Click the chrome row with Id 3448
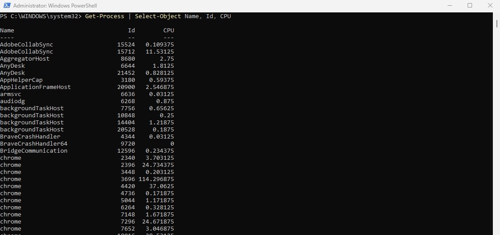The height and width of the screenshot is (235, 500). point(87,172)
